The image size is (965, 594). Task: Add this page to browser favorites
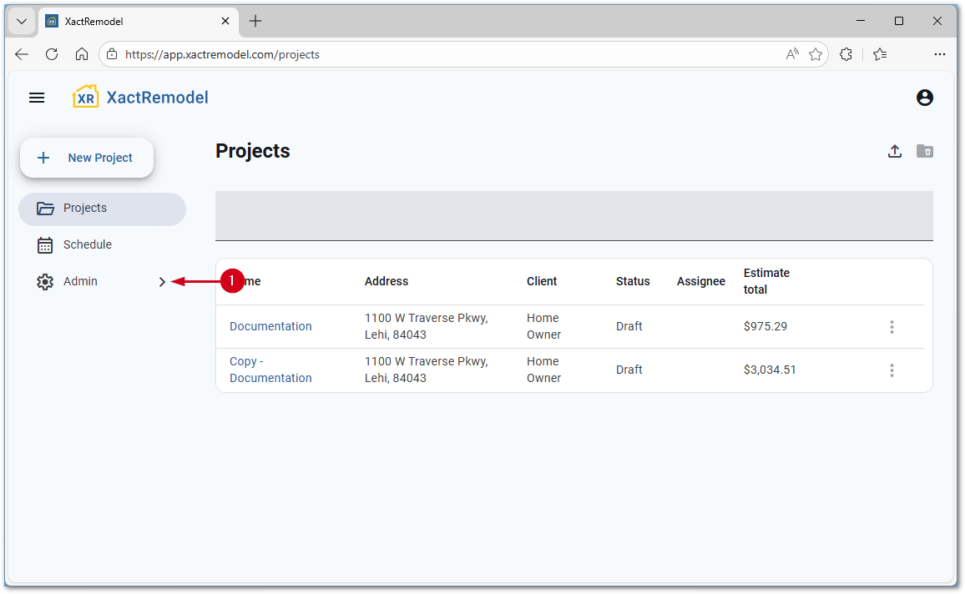pyautogui.click(x=816, y=54)
